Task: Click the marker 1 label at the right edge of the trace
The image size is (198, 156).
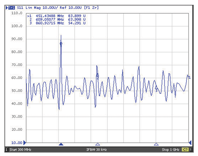Action: pos(189,77)
